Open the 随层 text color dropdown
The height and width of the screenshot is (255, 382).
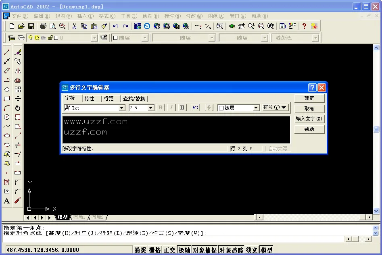(x=256, y=108)
